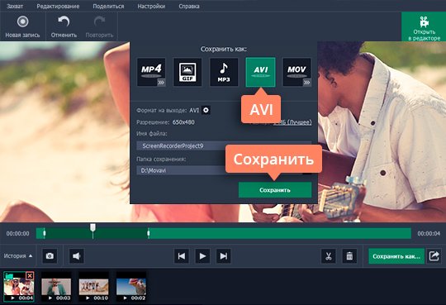The width and height of the screenshot is (446, 305).
Task: Undo with the Отменить arrow
Action: click(x=64, y=27)
